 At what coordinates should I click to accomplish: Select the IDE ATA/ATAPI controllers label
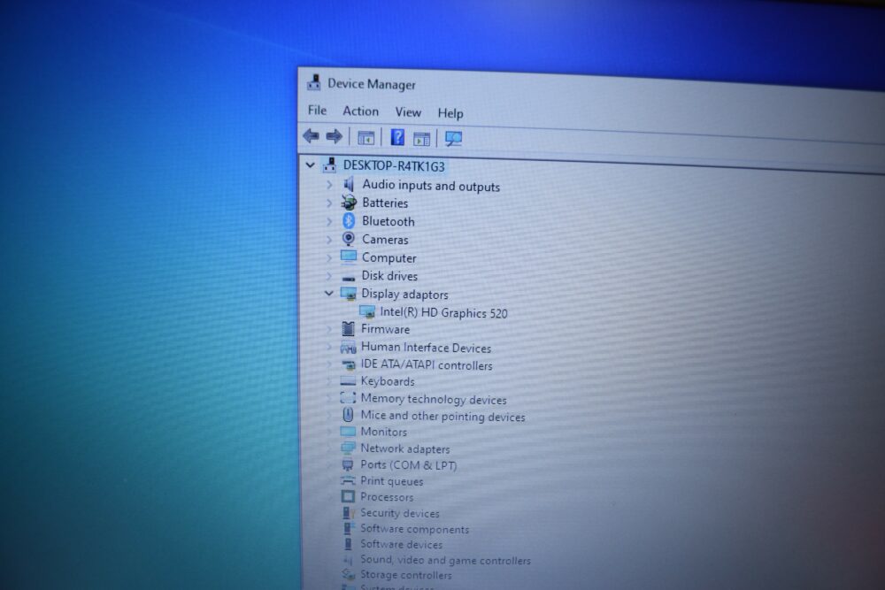point(427,365)
